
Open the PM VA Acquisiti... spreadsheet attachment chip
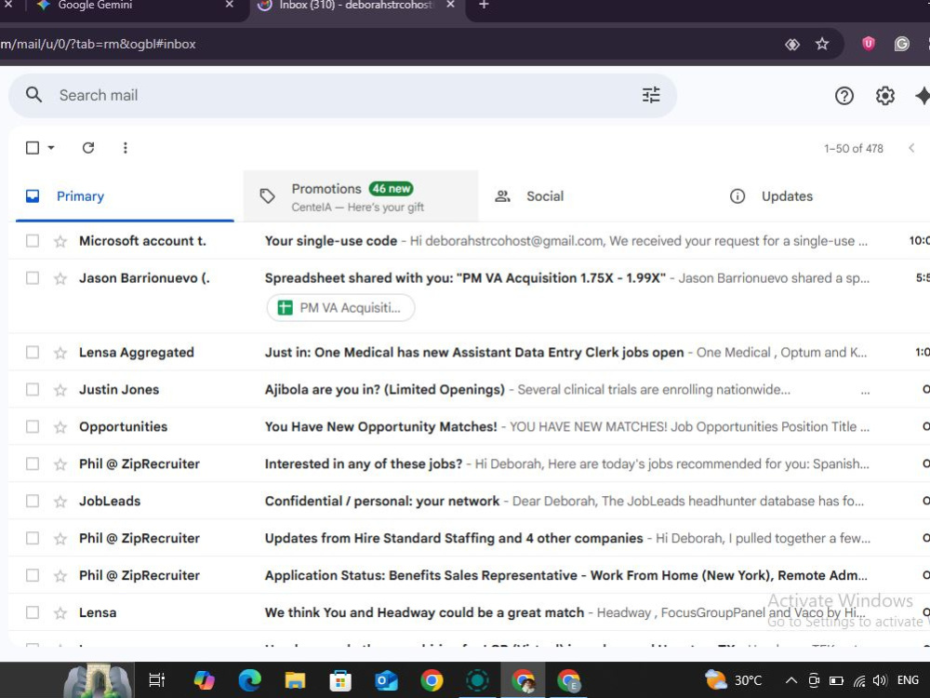point(340,308)
